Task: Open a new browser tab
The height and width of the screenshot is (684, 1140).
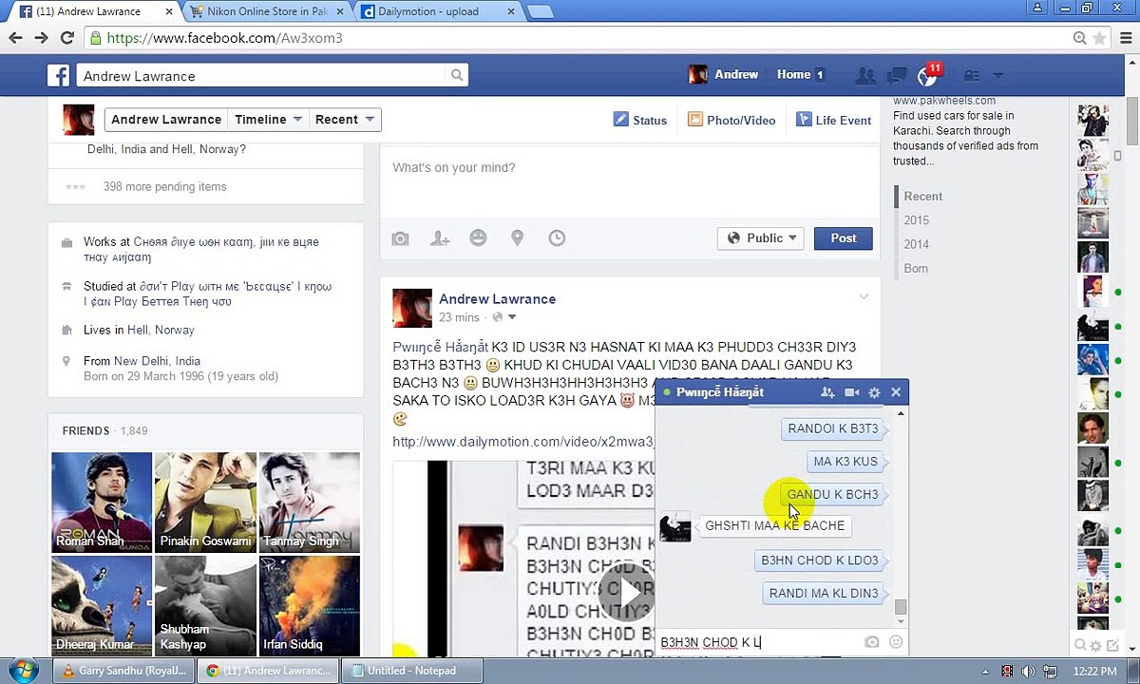Action: (541, 11)
